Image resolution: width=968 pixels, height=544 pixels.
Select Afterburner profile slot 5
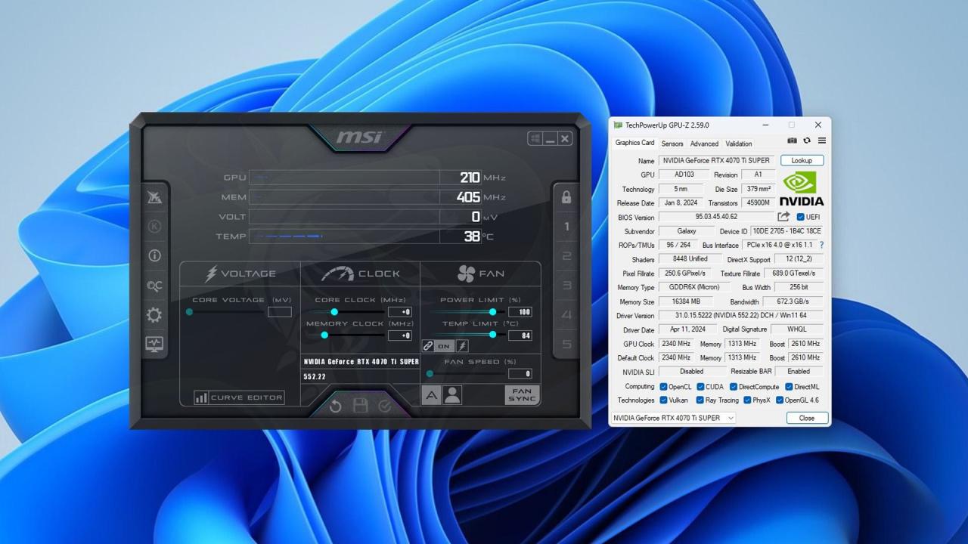click(566, 345)
